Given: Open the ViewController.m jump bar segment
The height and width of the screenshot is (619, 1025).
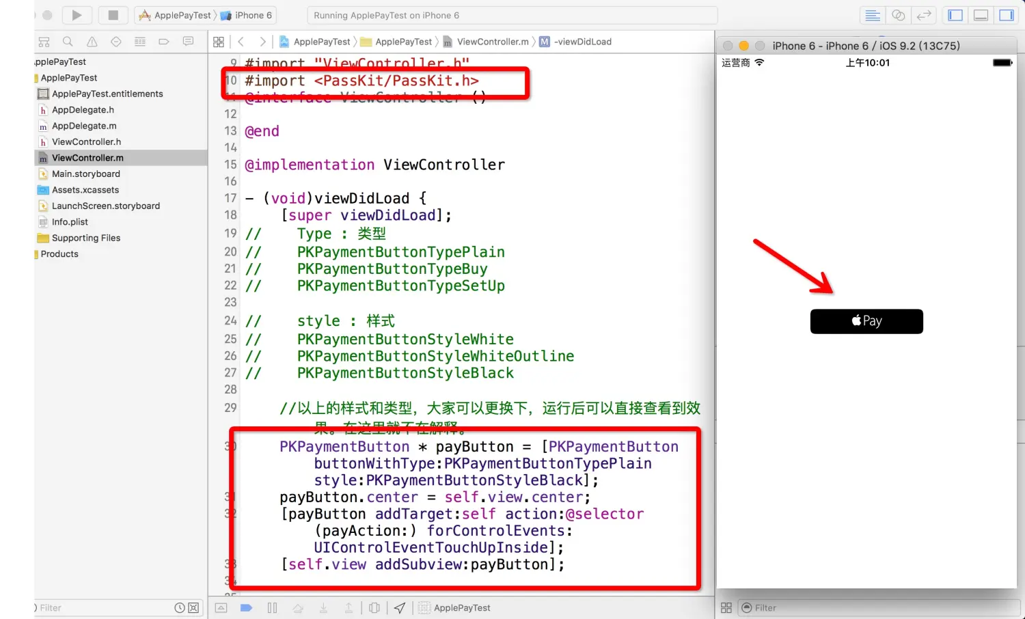Looking at the screenshot, I should [x=486, y=42].
